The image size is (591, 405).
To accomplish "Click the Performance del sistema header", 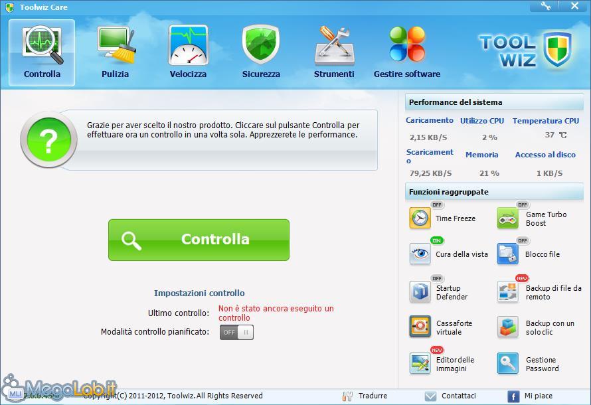I will coord(494,102).
